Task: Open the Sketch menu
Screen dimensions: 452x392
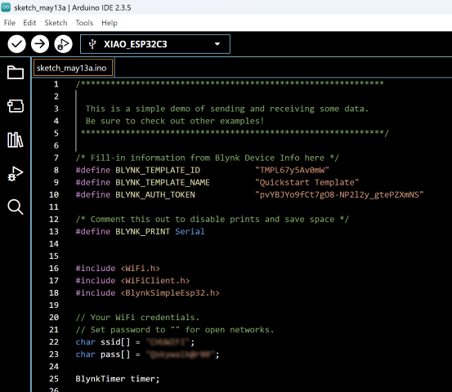Action: (56, 23)
